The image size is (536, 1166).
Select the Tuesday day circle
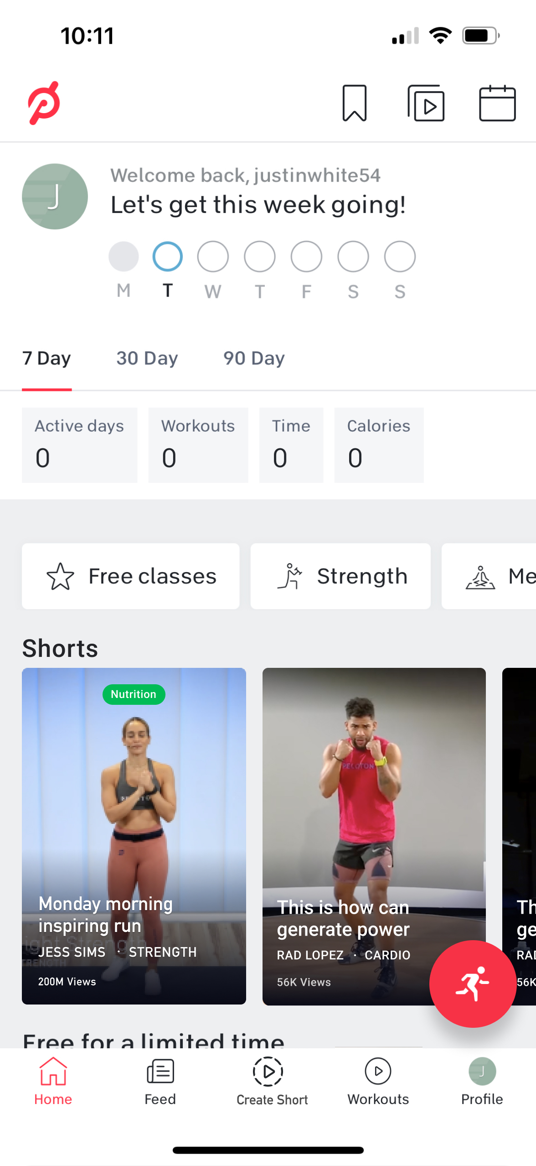167,256
